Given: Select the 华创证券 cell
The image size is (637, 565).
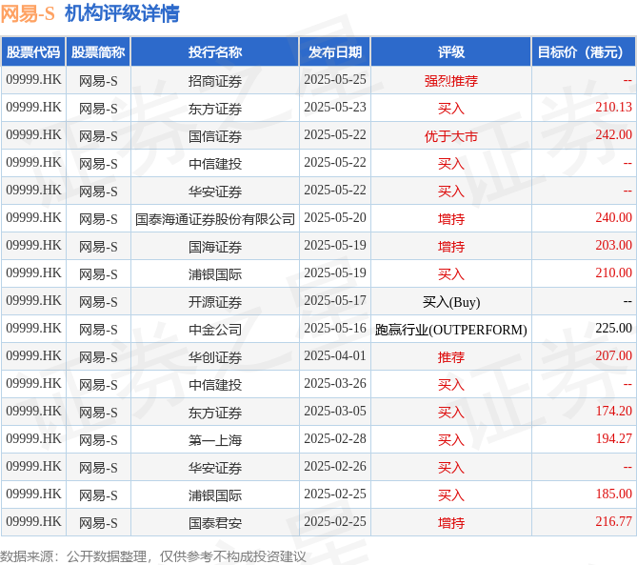Looking at the screenshot, I should tap(215, 357).
